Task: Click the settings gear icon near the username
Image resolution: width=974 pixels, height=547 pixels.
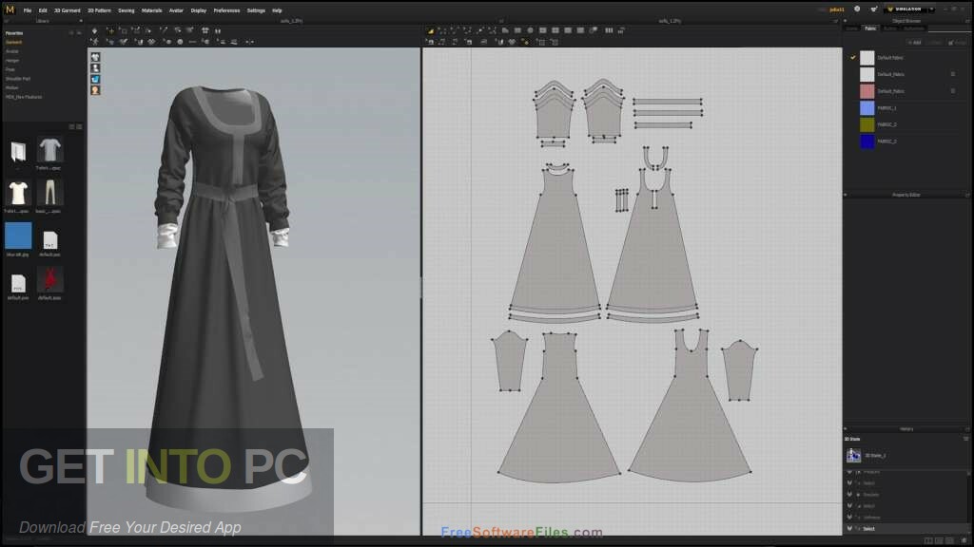Action: [857, 9]
